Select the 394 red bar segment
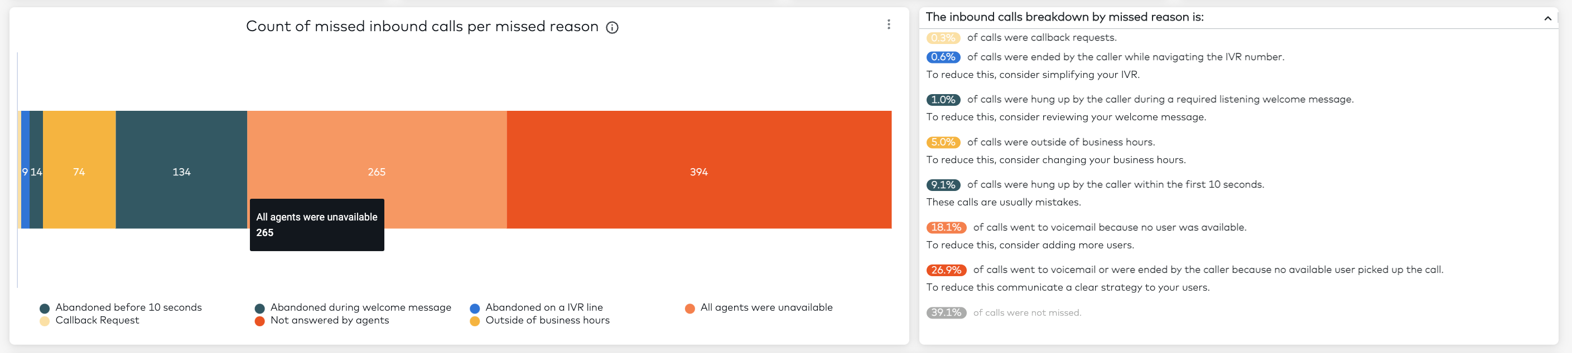 (699, 170)
